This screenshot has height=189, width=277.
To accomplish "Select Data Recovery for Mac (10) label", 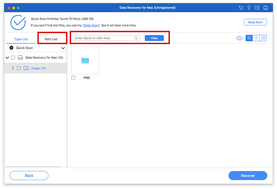I will click(x=44, y=57).
